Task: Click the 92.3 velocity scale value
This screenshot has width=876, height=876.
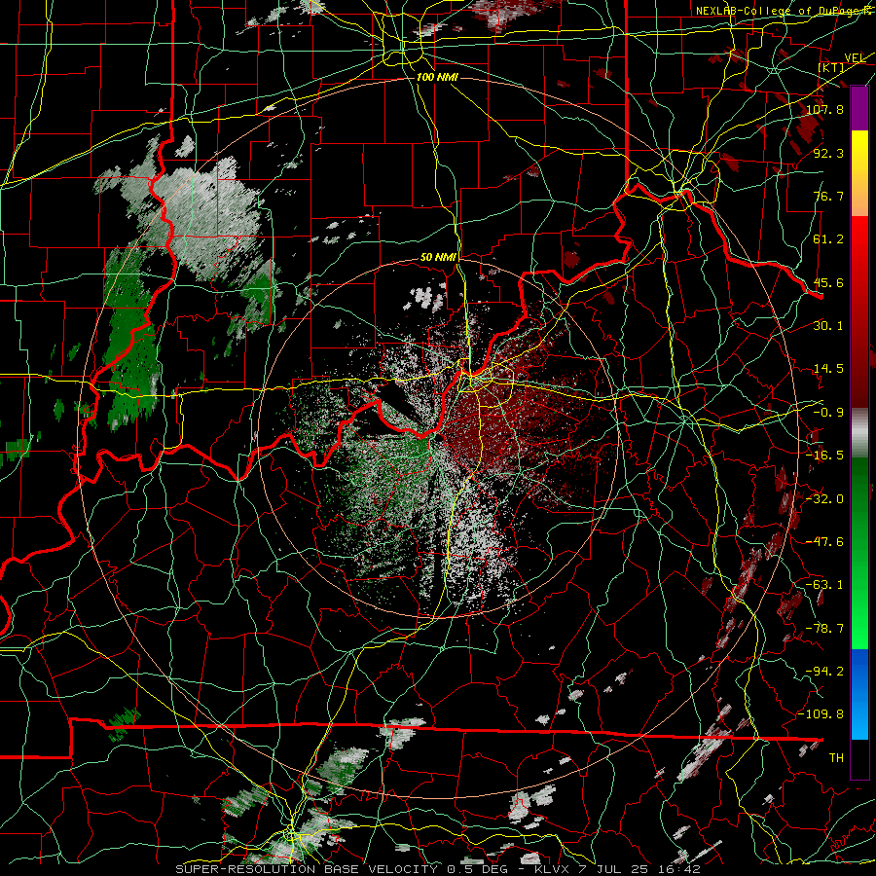Action: pyautogui.click(x=828, y=153)
